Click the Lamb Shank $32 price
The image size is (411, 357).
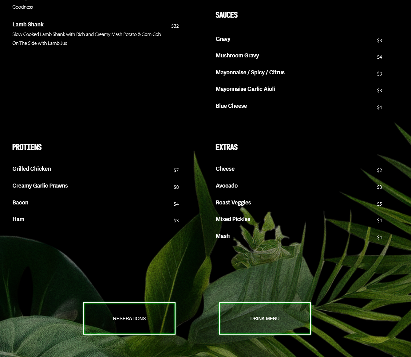(175, 26)
